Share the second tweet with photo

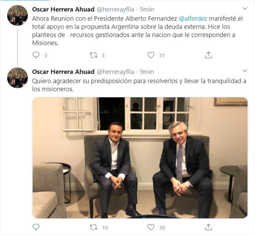208,227
